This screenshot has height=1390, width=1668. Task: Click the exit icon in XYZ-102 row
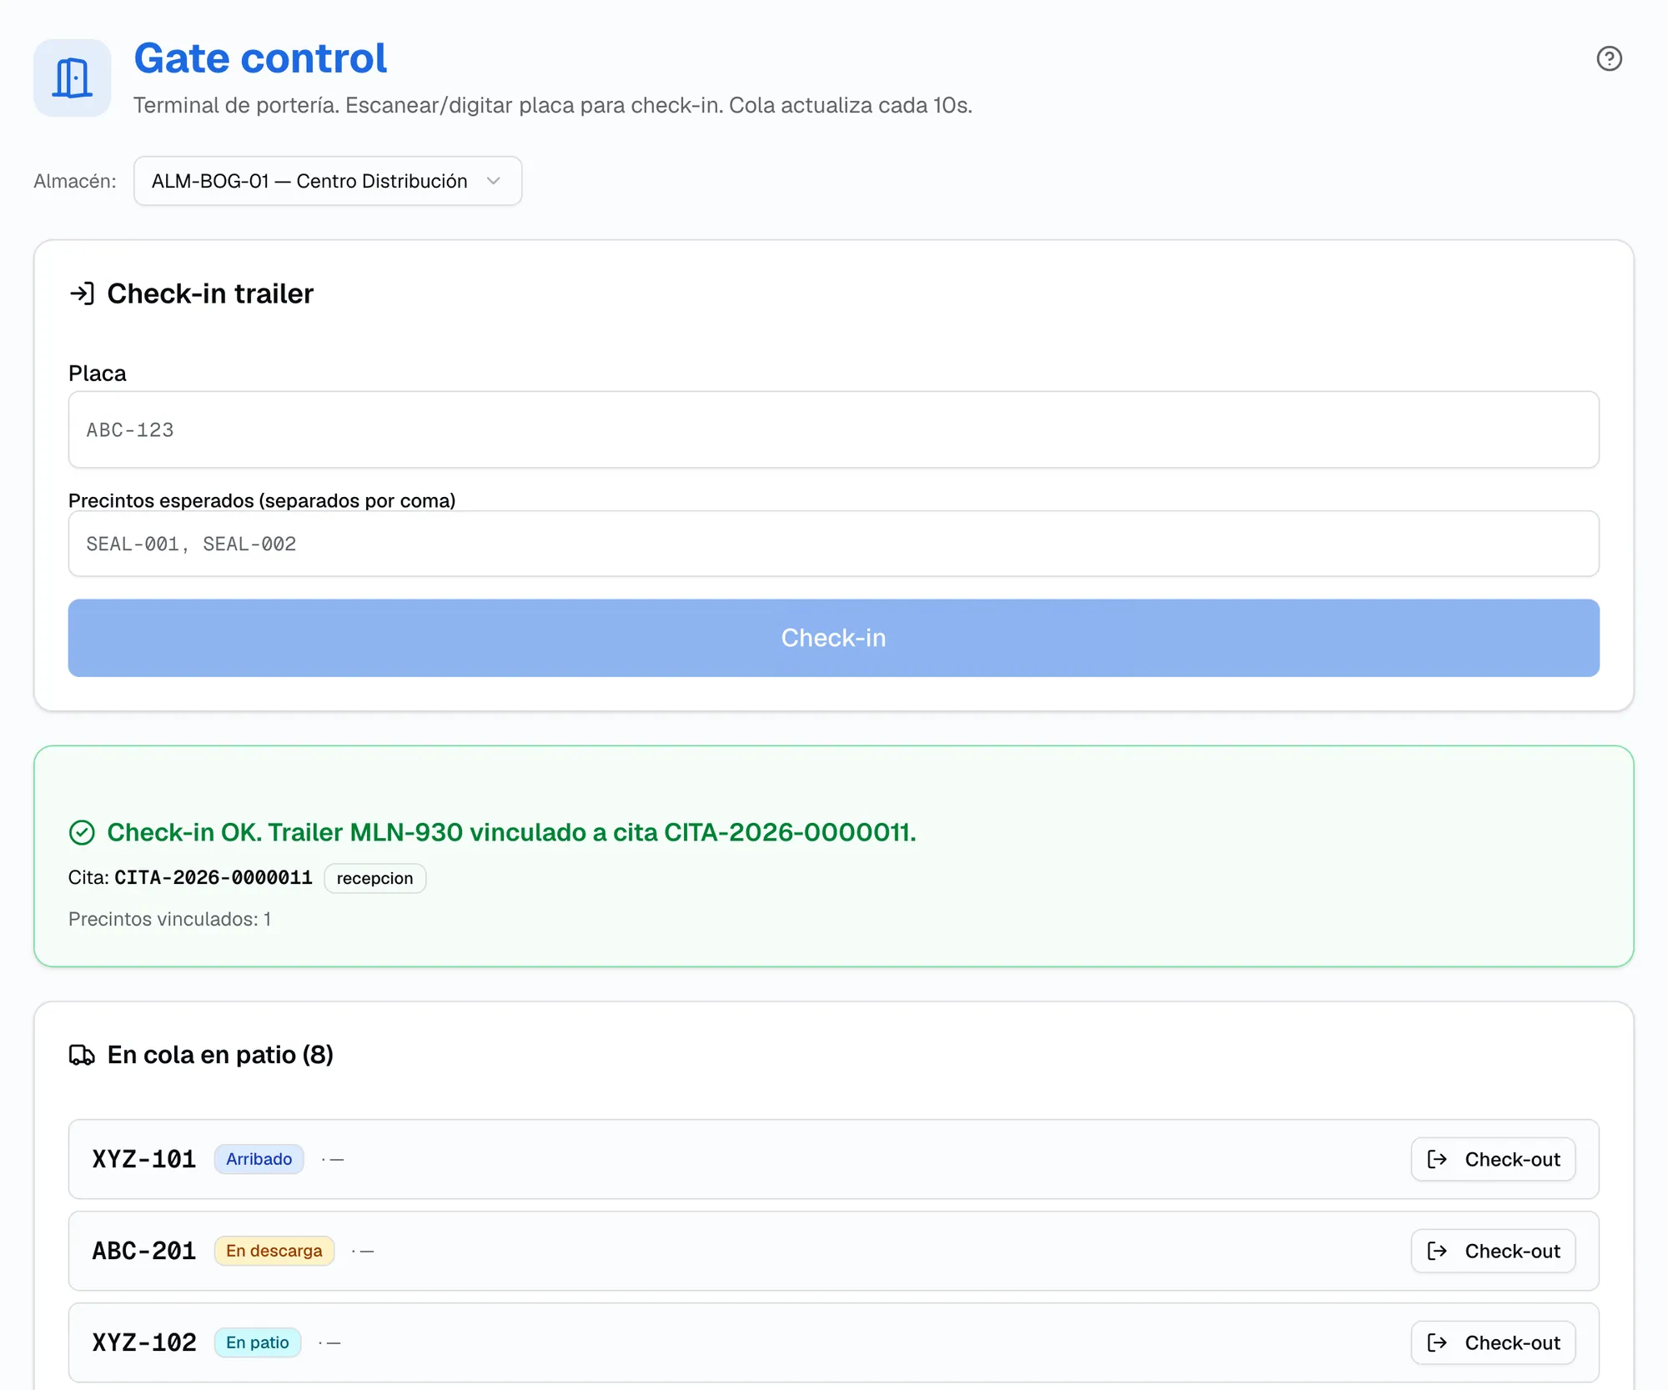tap(1437, 1342)
